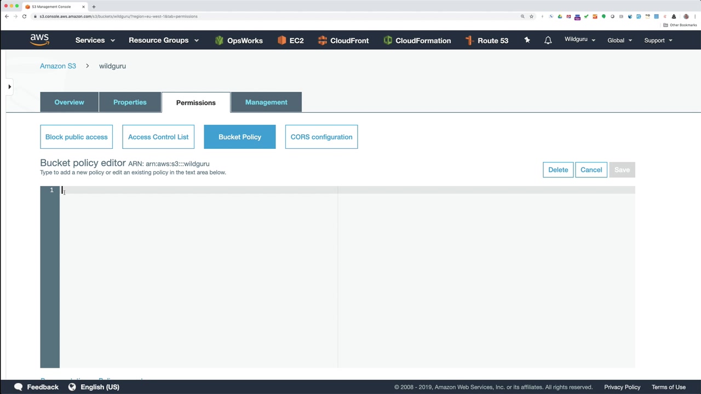Open a new browser tab
Image resolution: width=701 pixels, height=394 pixels.
click(x=94, y=7)
